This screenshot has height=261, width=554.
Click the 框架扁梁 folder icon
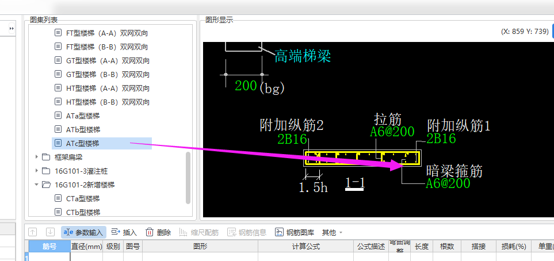coord(46,157)
